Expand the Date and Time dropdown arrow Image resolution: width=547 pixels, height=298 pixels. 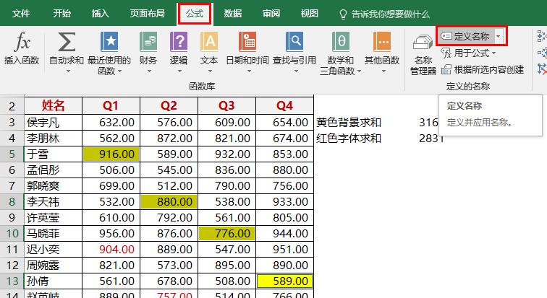[249, 71]
